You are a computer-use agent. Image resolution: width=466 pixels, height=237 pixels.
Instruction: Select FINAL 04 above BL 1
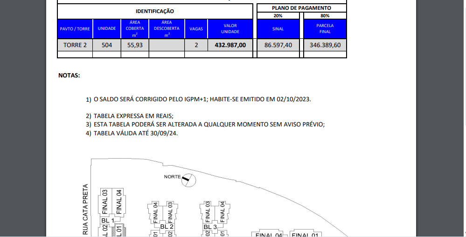point(119,202)
